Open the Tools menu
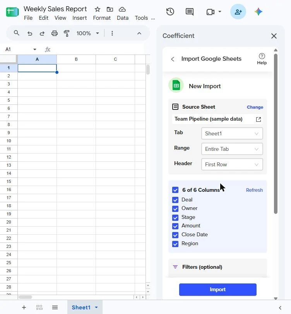Image resolution: width=291 pixels, height=314 pixels. tap(141, 18)
